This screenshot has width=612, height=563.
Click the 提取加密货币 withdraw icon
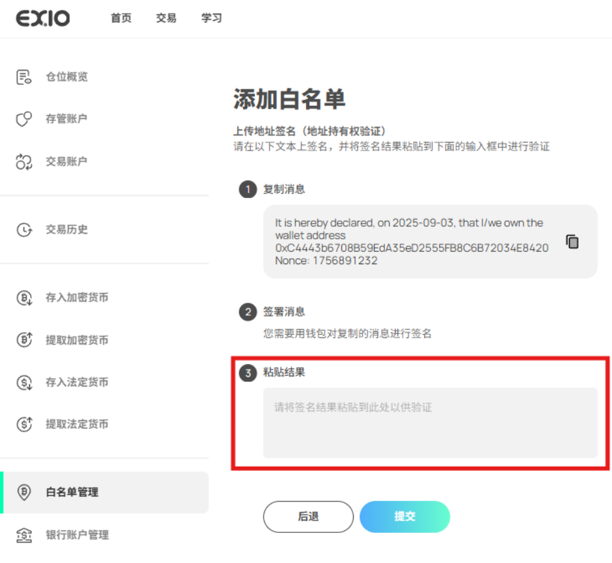coord(24,340)
